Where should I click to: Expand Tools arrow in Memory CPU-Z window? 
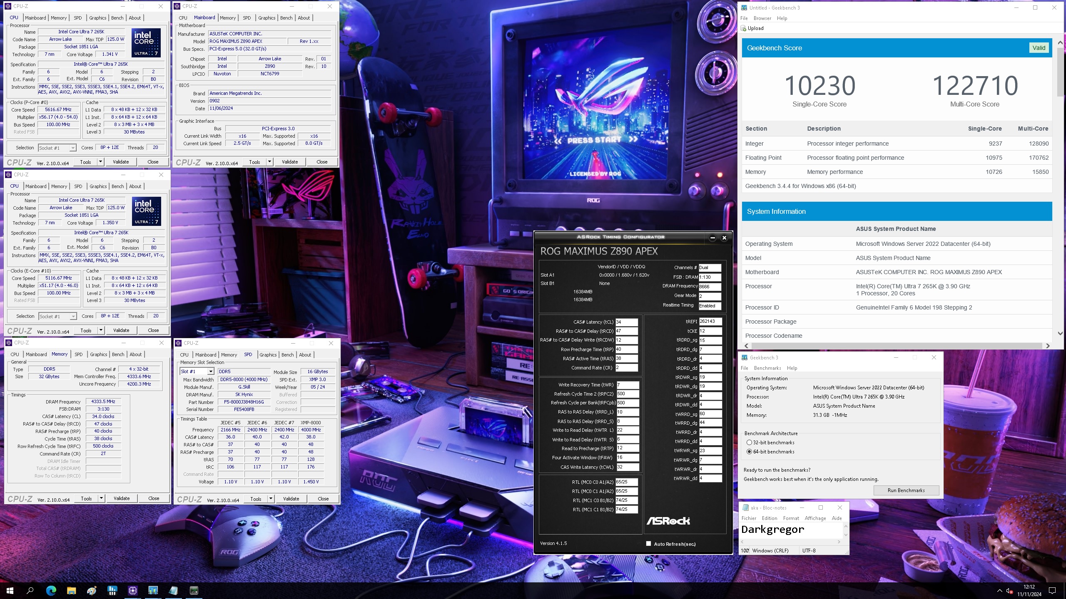[101, 498]
